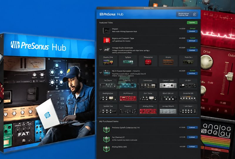
Task: Open the Vintage Studio Essentials icon
Action: pos(107,50)
